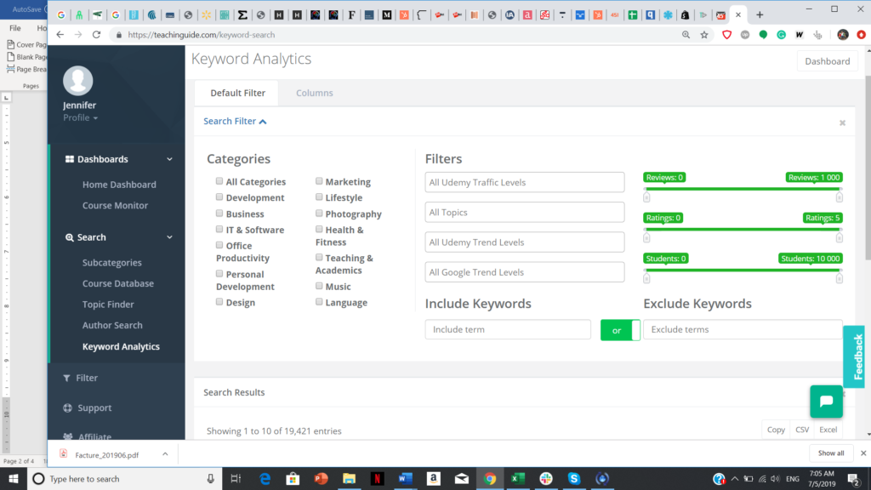Image resolution: width=871 pixels, height=490 pixels.
Task: Open All Udemy Traffic Levels dropdown
Action: 524,182
